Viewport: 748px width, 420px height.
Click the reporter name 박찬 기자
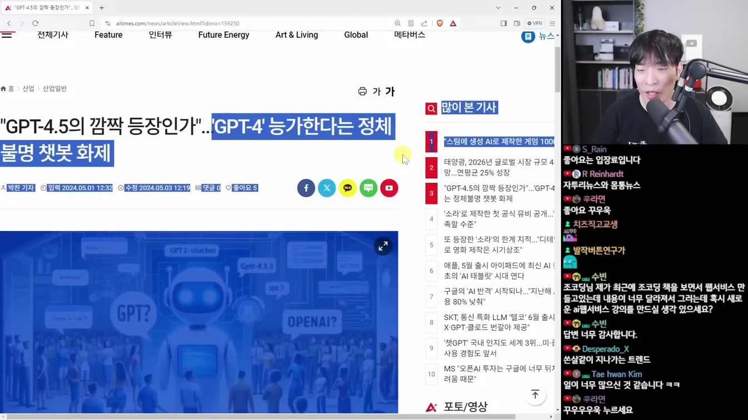click(x=21, y=188)
